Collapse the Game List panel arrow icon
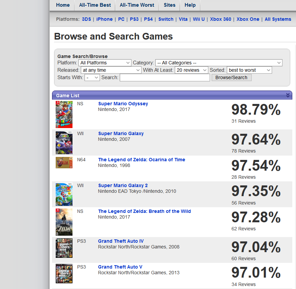Image resolution: width=296 pixels, height=289 pixels. click(x=288, y=95)
